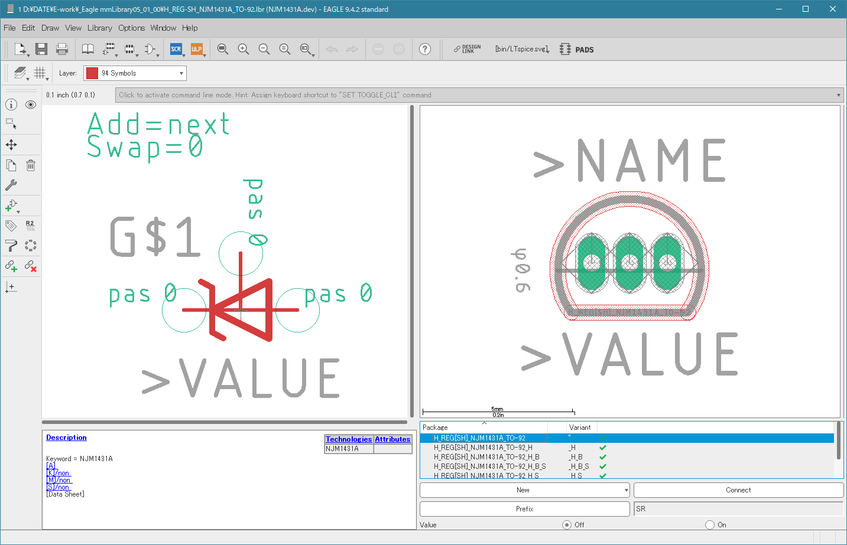Run the SCR script icon

pos(176,49)
